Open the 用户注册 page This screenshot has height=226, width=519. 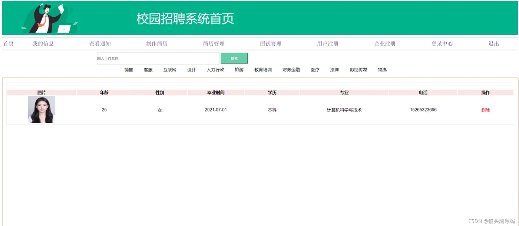click(x=328, y=44)
